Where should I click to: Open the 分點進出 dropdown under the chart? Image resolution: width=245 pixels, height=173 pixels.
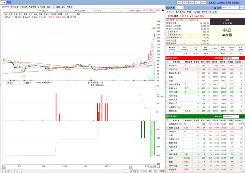(15, 83)
